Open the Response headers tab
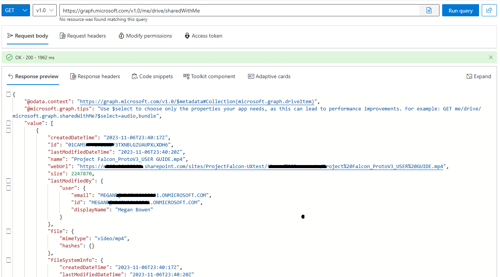The width and height of the screenshot is (500, 277). pos(95,76)
